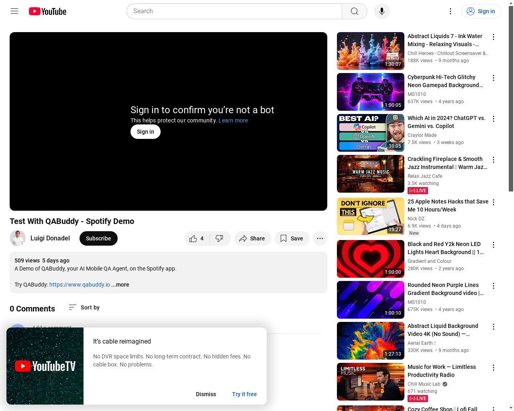
Task: Open the qabuddy.io link in description
Action: point(80,285)
